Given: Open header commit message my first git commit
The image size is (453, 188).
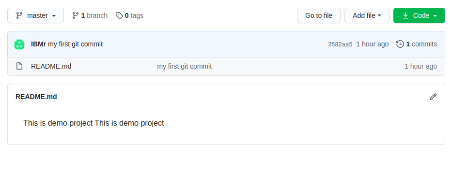Looking at the screenshot, I should (75, 44).
